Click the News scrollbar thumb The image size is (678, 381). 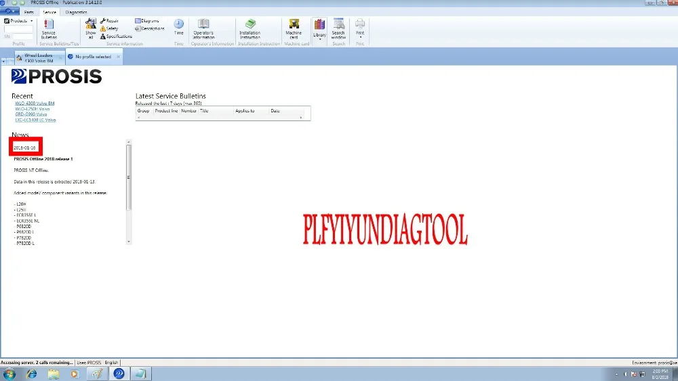pyautogui.click(x=128, y=177)
